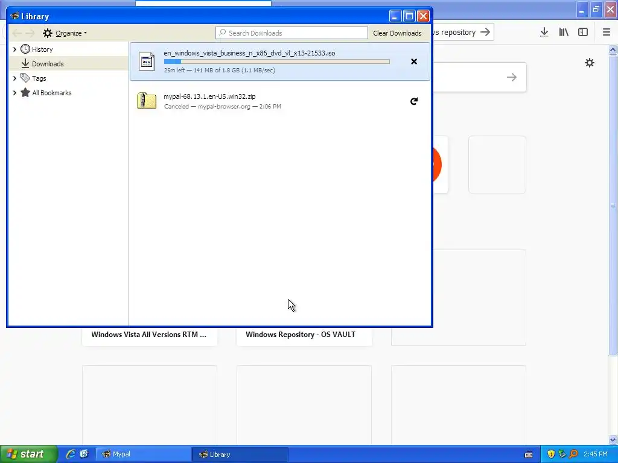Image resolution: width=618 pixels, height=463 pixels.
Task: Toggle Mypal sidebar toolbar icon
Action: (583, 33)
